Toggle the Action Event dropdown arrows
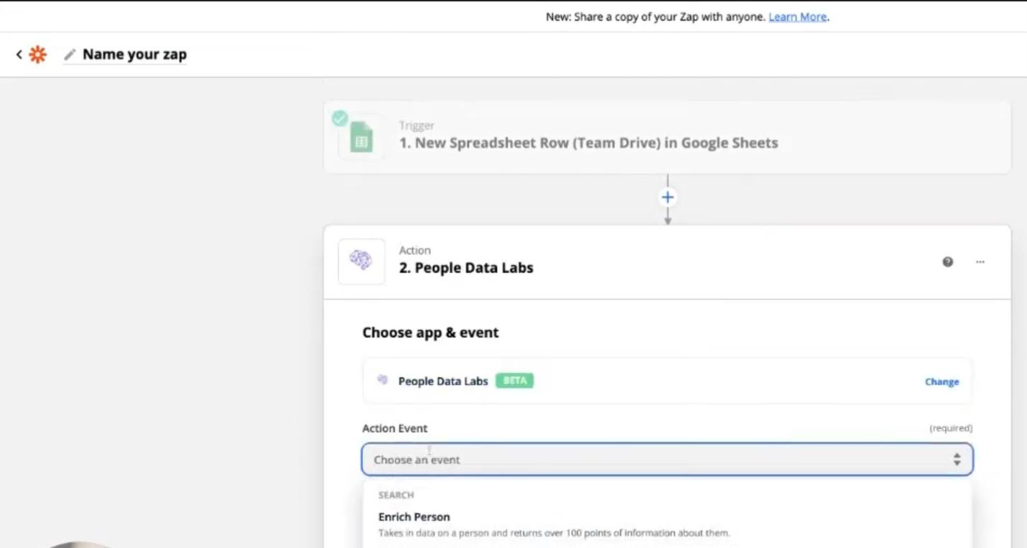1027x548 pixels. click(x=957, y=460)
